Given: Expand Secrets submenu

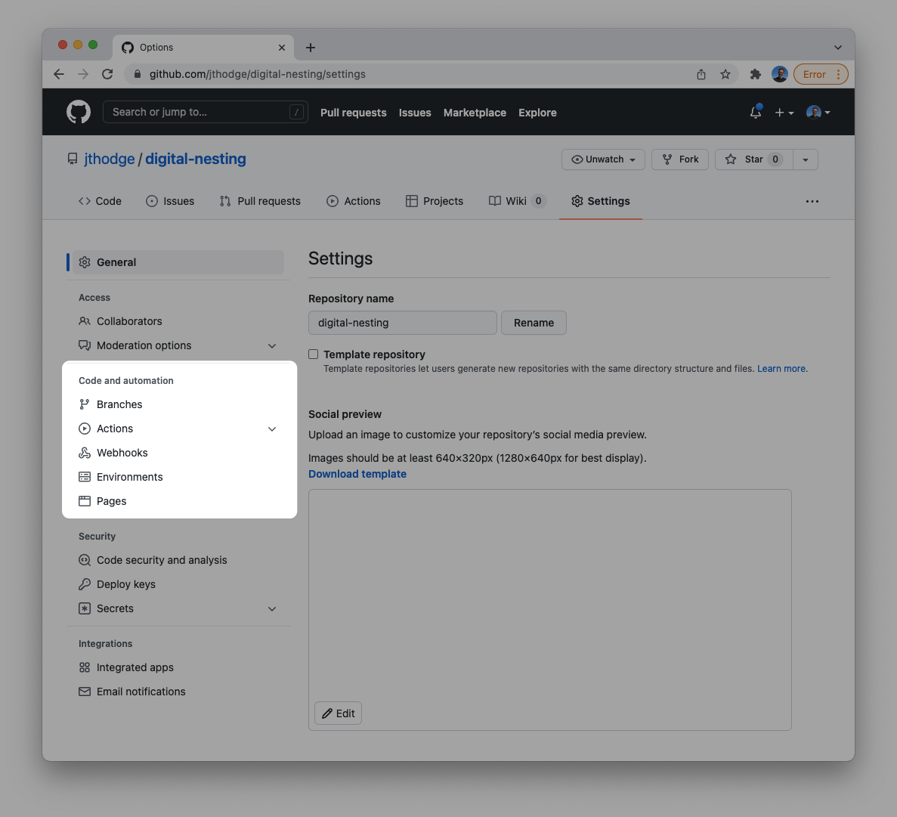Looking at the screenshot, I should (272, 608).
